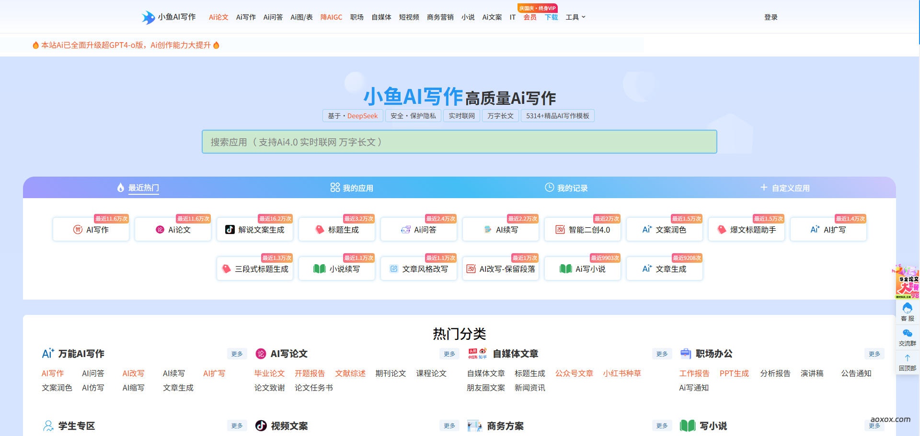Open the AI问答 robot-icon app
This screenshot has height=436, width=920.
[419, 230]
